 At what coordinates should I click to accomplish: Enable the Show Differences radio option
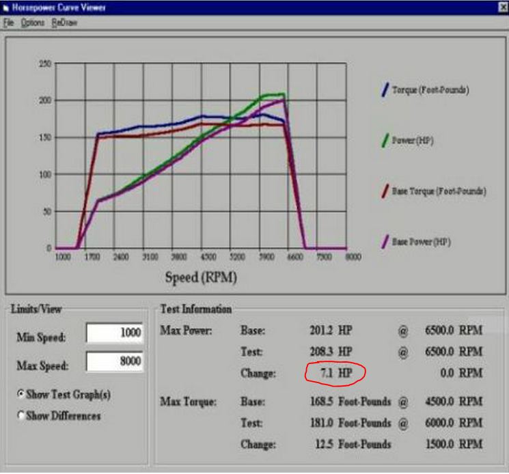click(21, 416)
